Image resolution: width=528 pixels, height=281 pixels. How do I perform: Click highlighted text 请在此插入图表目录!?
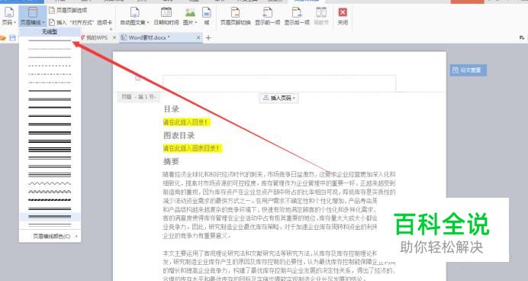pos(192,148)
